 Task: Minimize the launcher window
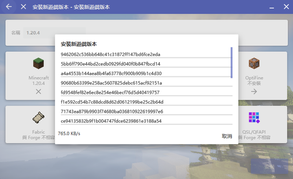pyautogui.click(x=272, y=8)
